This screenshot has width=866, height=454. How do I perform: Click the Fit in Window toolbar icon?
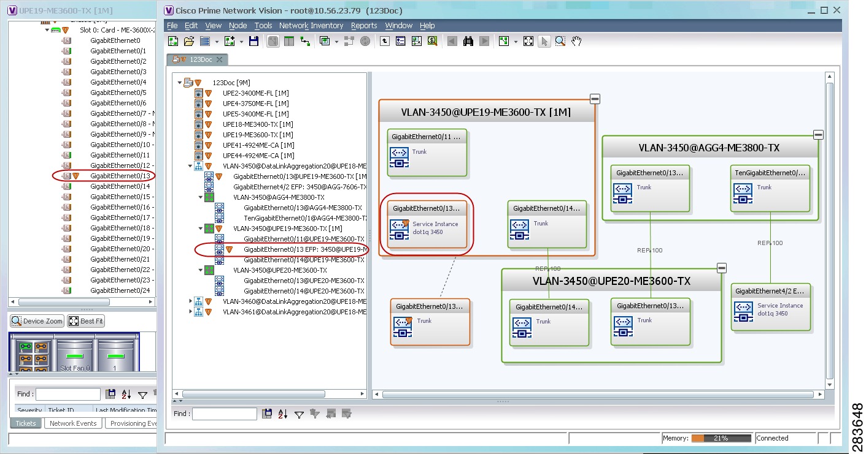[528, 41]
